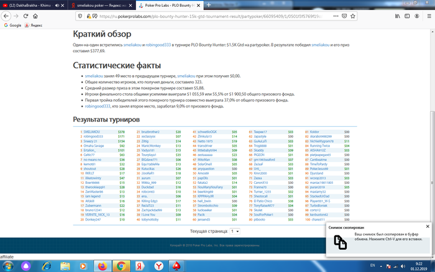Show hidden system tray icons

coord(381,266)
